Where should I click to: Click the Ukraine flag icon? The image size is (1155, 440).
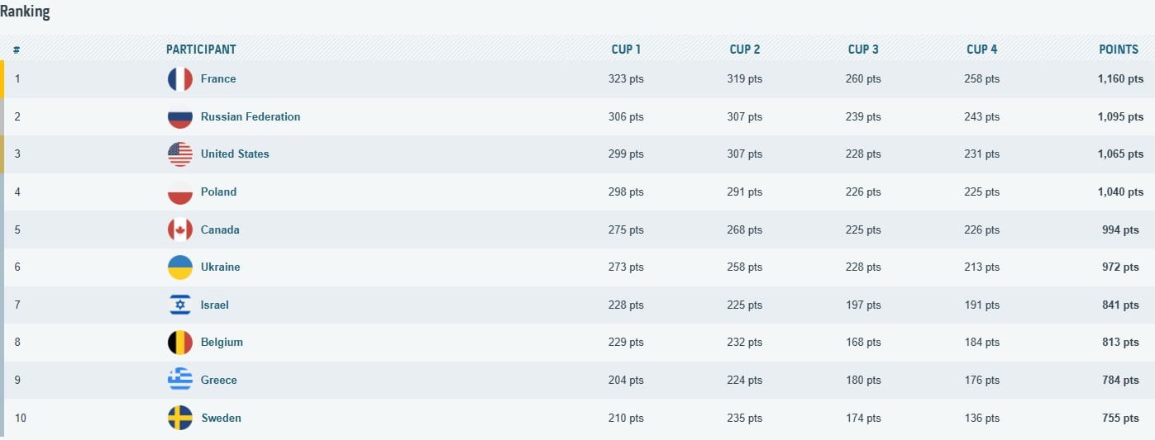180,267
